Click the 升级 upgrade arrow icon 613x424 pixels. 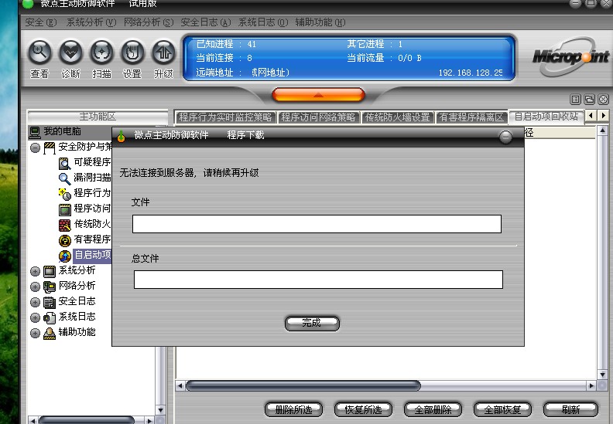163,52
